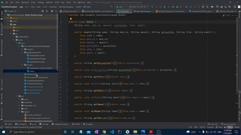Open Adobe Acrobat from the taskbar
241x135 pixels.
point(151,132)
